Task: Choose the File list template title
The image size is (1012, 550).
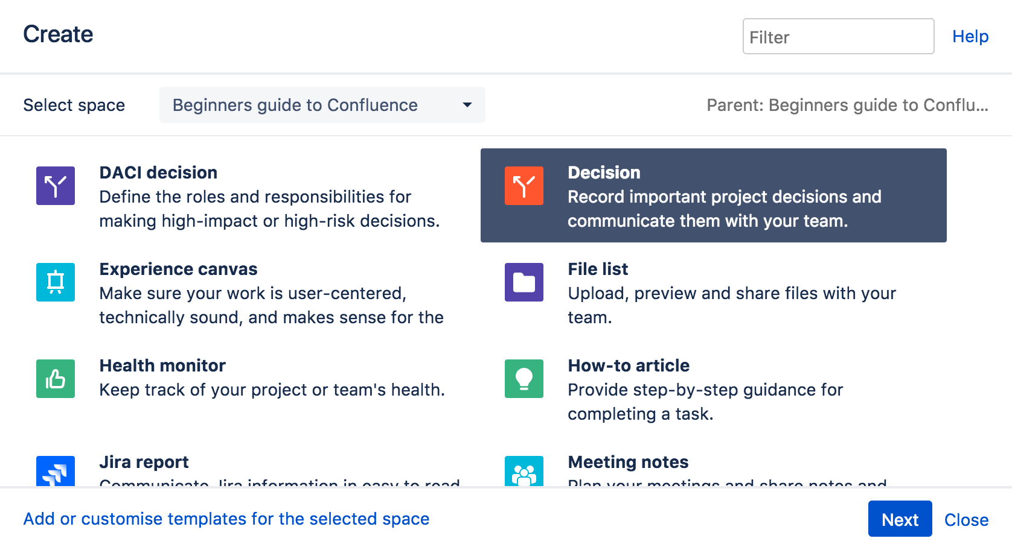Action: pyautogui.click(x=598, y=269)
